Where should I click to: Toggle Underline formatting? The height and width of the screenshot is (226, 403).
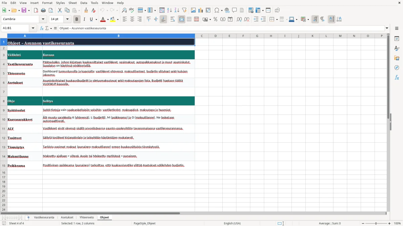(x=91, y=19)
